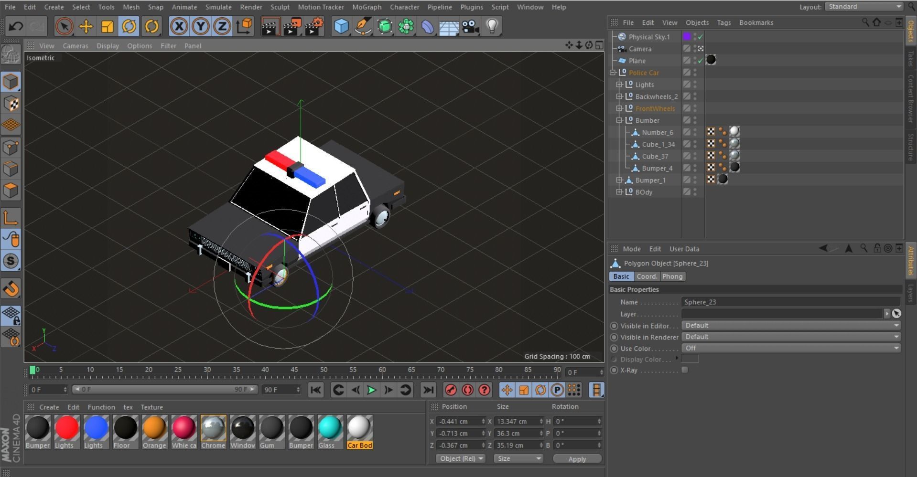This screenshot has height=477, width=917.
Task: Toggle Autokeying button
Action: click(x=467, y=390)
